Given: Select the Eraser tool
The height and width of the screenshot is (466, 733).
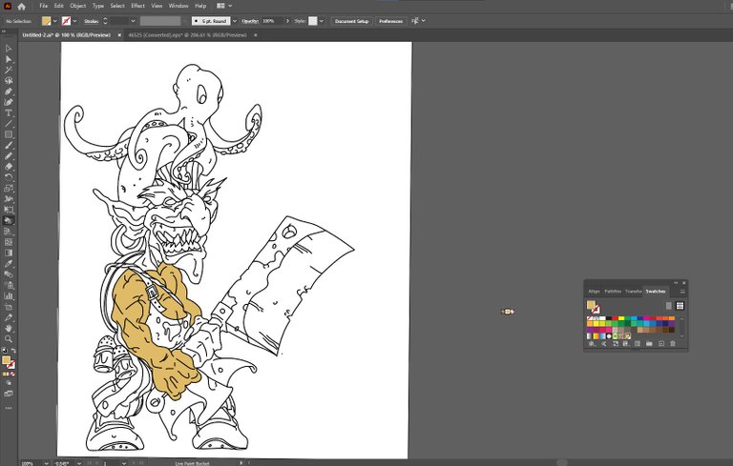Looking at the screenshot, I should coord(9,167).
